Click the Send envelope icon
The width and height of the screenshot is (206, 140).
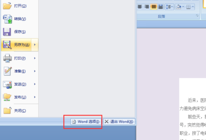[x=7, y=84]
